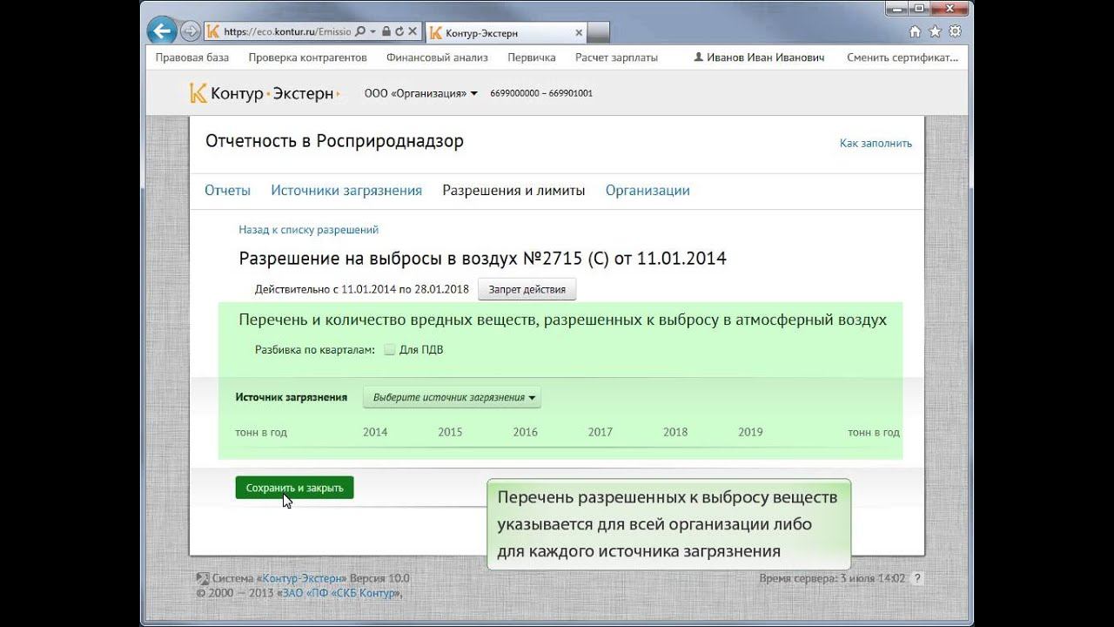Open footer «Контур-Экстерн» link
The image size is (1114, 627).
coord(304,578)
